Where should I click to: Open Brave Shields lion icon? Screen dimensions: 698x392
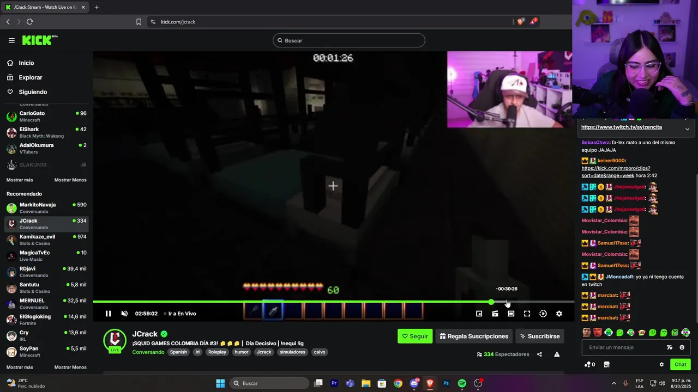(520, 22)
